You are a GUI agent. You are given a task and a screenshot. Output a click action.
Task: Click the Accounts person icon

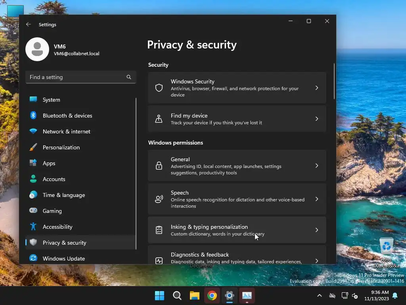33,179
